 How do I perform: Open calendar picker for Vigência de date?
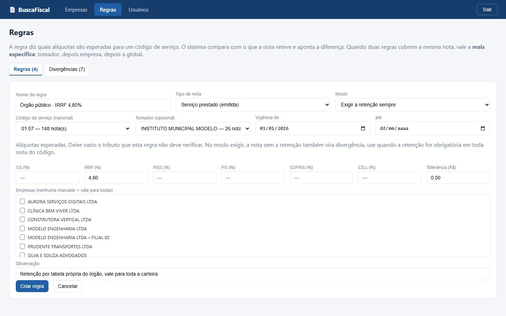point(363,129)
